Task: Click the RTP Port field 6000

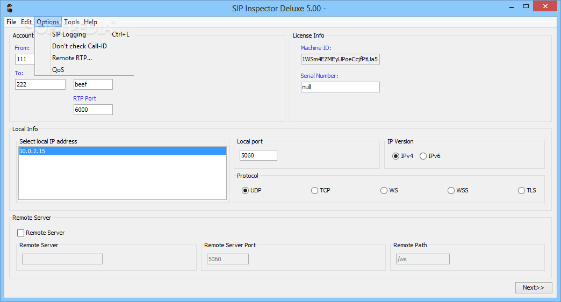Action: click(93, 110)
